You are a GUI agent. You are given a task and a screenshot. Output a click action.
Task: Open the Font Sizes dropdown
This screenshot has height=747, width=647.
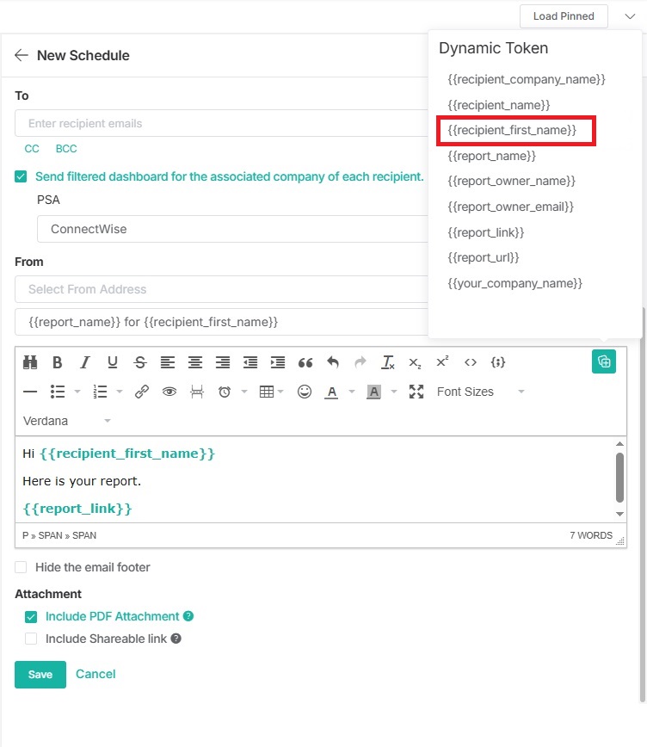(480, 392)
